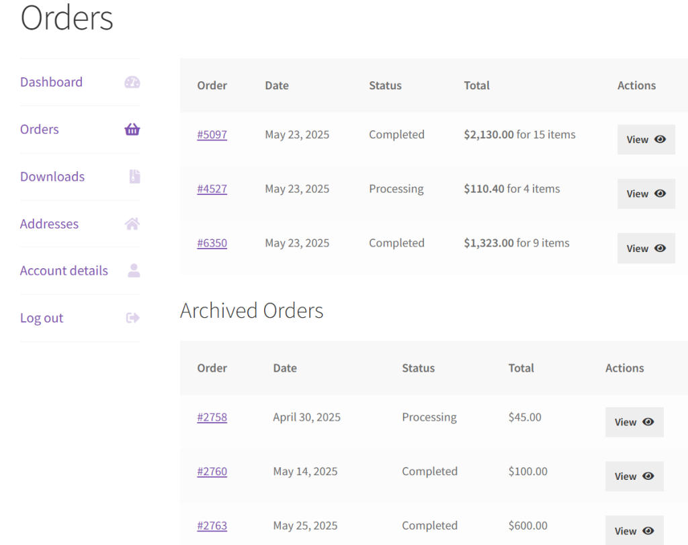Screen dimensions: 688x545
Task: Click the Dashboard gauge icon in sidebar
Action: pyautogui.click(x=132, y=83)
